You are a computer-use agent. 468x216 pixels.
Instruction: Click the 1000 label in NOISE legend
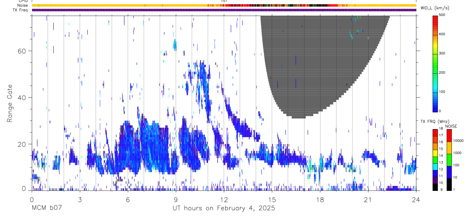click(458, 153)
